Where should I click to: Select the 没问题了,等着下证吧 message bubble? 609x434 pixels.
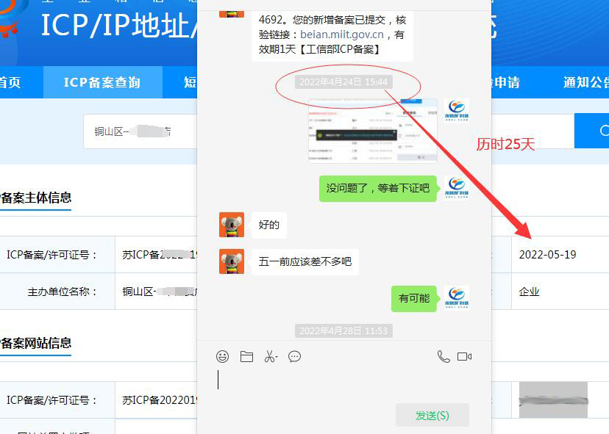pyautogui.click(x=377, y=189)
